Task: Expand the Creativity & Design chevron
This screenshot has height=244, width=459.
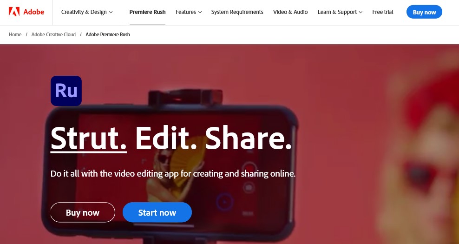Action: tap(111, 12)
